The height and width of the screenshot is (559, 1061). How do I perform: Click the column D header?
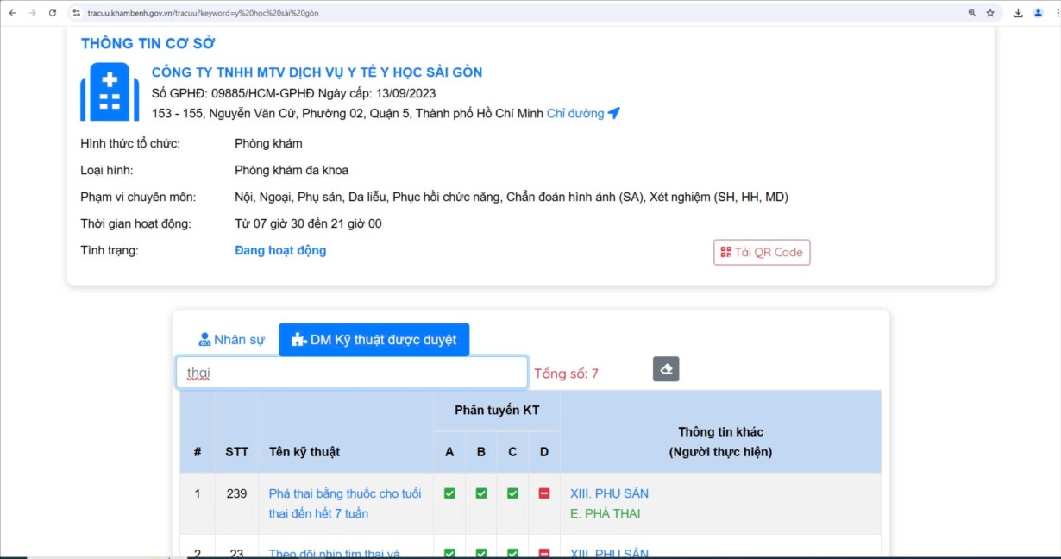coord(544,452)
